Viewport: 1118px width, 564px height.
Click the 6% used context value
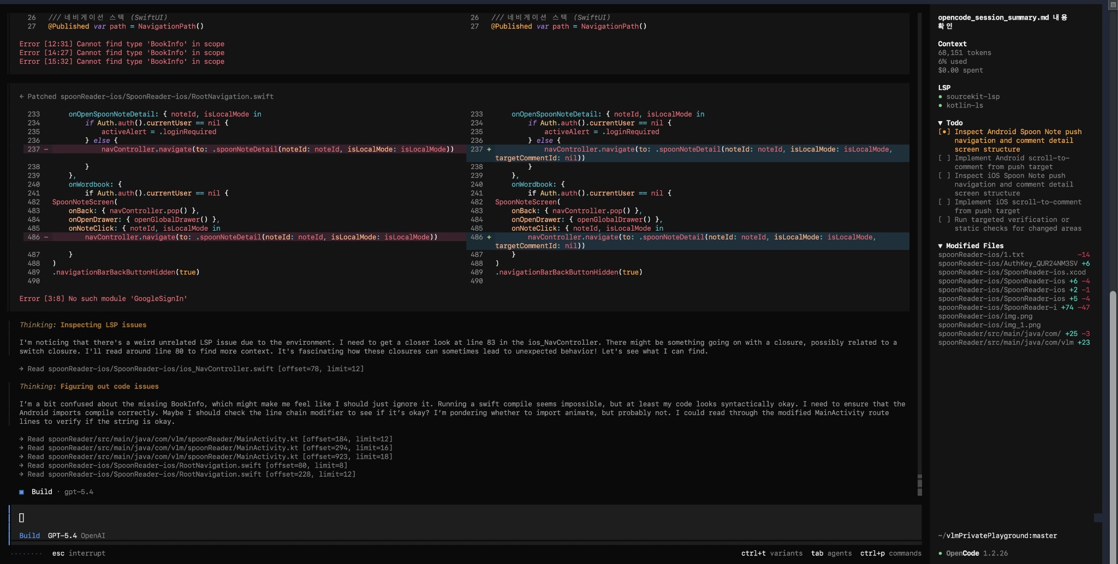(x=952, y=62)
